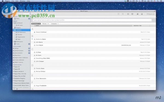Sort by the Modified Time column header
The height and width of the screenshot is (102, 164).
click(x=137, y=26)
